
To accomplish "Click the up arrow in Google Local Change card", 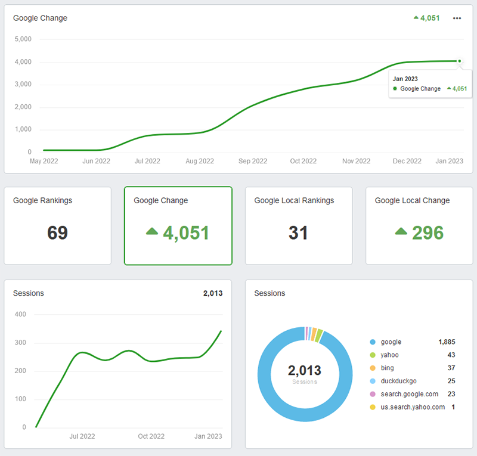I will pos(401,232).
